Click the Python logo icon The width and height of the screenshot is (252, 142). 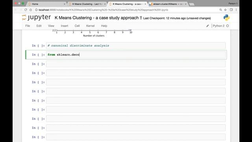(x=226, y=17)
